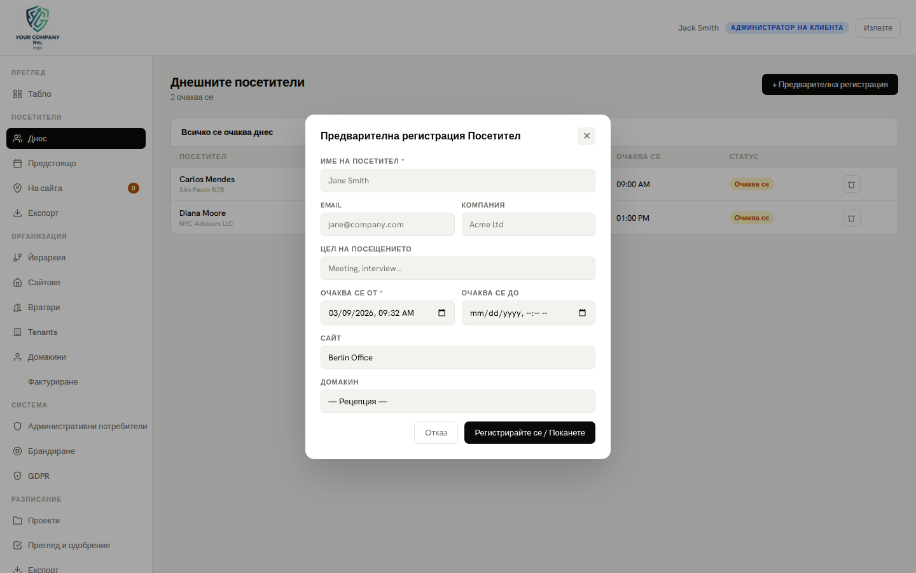
Task: Click the Регистрирайте се / Поканете button
Action: (529, 432)
